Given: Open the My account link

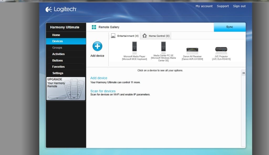Looking at the screenshot, I should click(204, 6).
